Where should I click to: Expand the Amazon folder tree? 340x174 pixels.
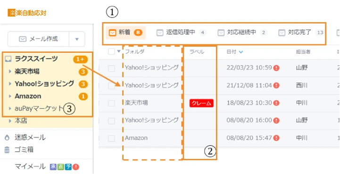[10, 96]
